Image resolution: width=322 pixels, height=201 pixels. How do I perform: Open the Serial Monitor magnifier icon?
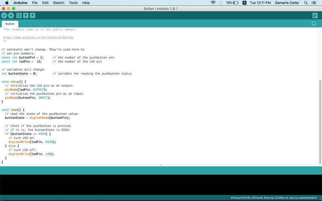[x=315, y=15]
